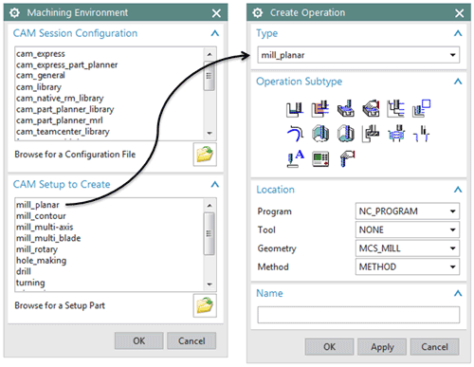Select mill_rotary setup

(x=37, y=249)
